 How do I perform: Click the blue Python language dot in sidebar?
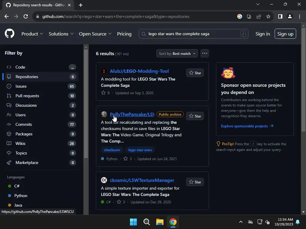click(x=9, y=196)
